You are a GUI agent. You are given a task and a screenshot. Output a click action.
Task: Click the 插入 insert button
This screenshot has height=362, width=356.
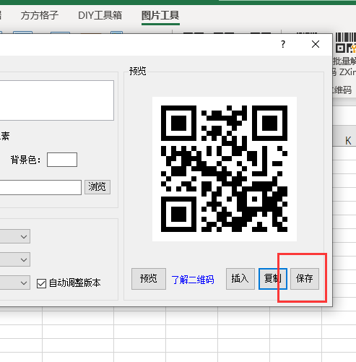240,279
